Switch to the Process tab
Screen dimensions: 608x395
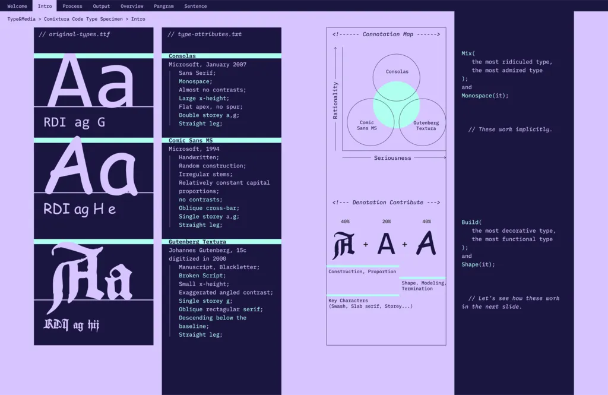point(72,6)
